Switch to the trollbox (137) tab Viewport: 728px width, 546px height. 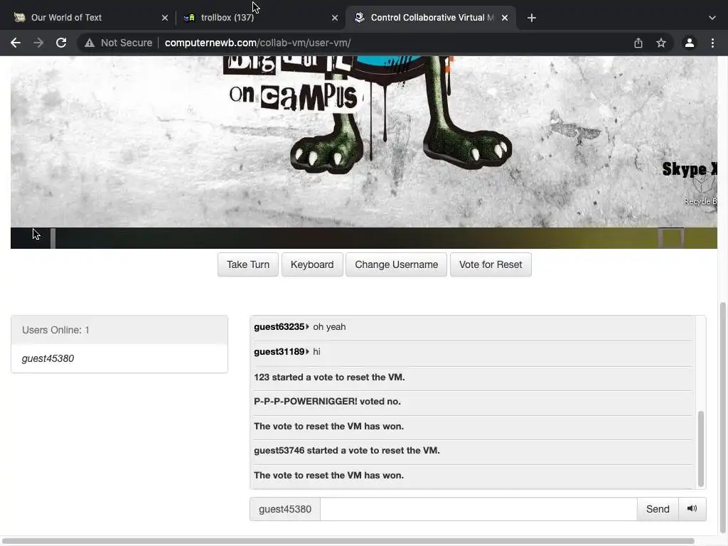tap(260, 18)
